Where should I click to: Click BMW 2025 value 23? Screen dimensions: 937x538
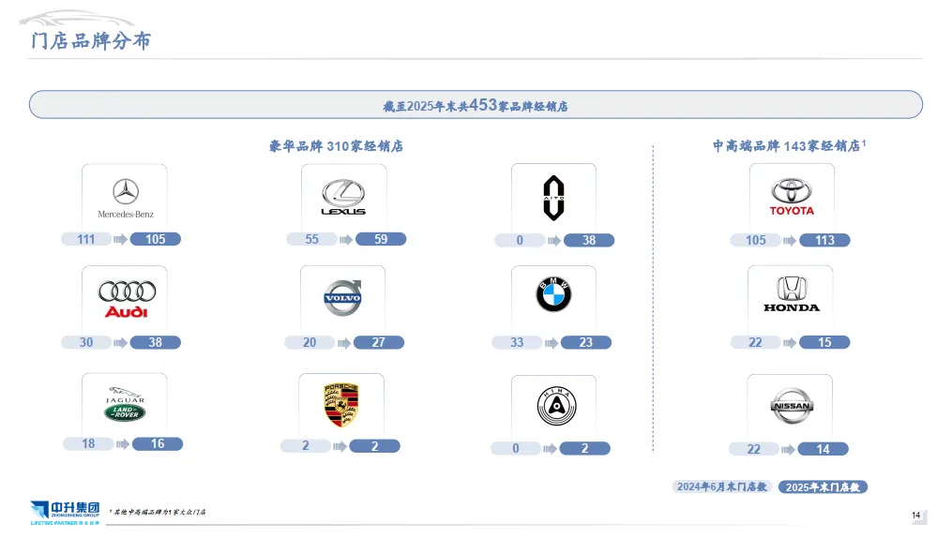tap(586, 342)
